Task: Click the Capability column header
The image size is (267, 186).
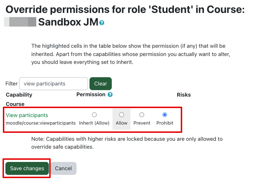Action: (19, 95)
